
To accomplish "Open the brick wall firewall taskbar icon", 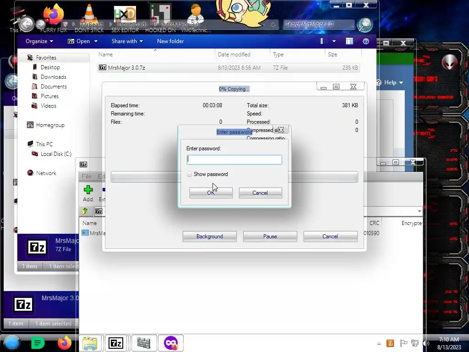I will click(x=143, y=343).
